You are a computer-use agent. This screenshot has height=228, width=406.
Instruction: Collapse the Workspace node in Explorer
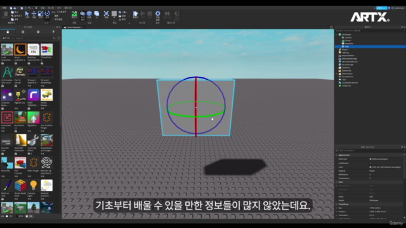point(337,34)
